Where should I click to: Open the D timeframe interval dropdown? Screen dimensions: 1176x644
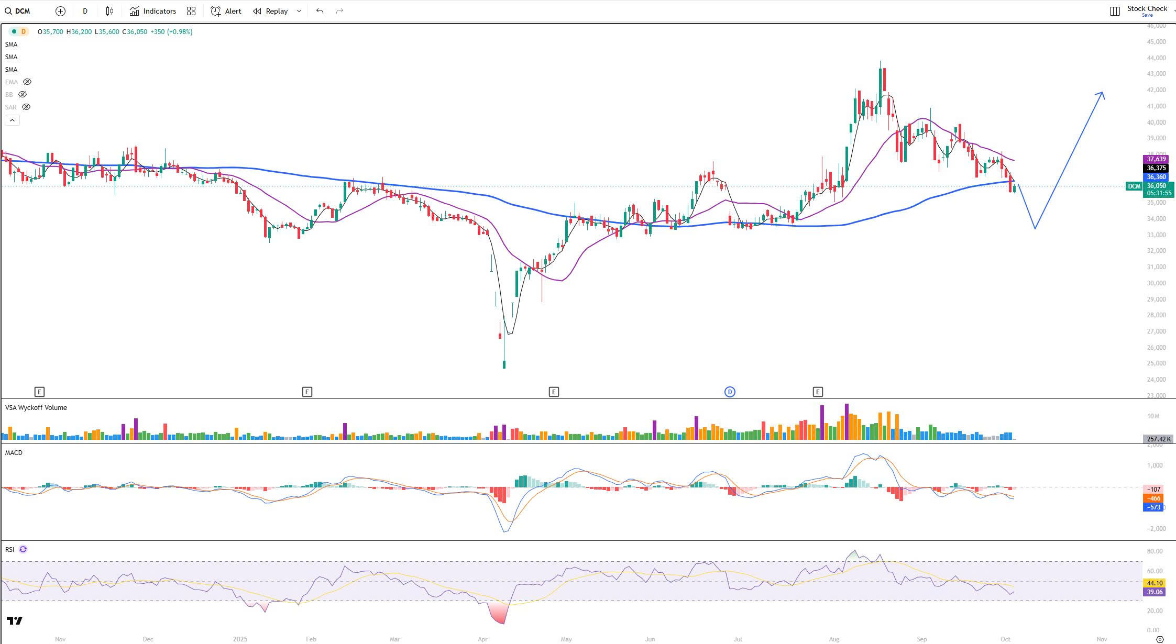85,11
